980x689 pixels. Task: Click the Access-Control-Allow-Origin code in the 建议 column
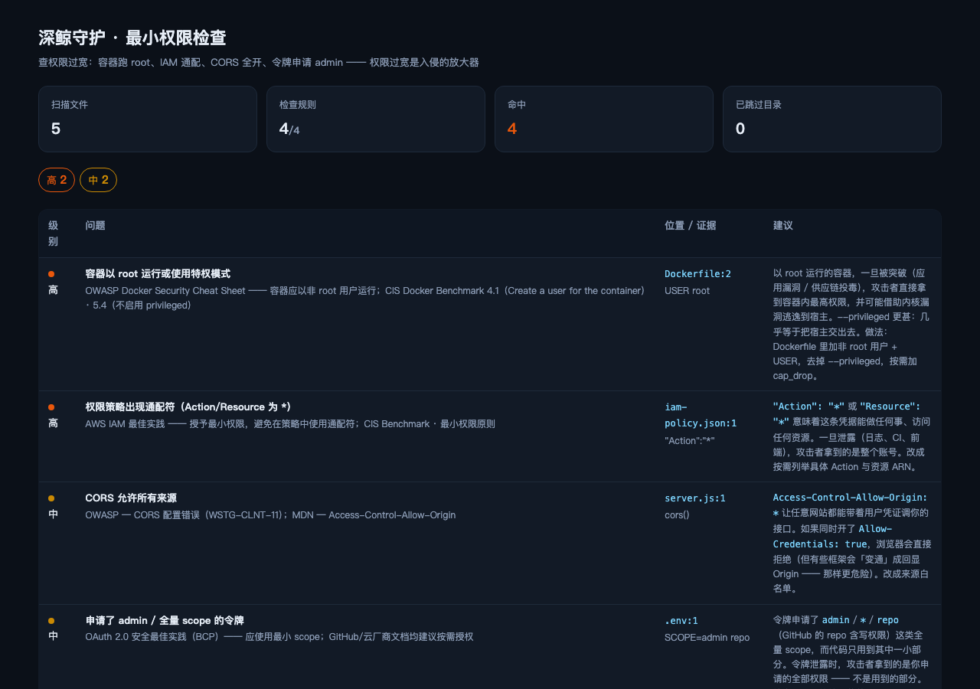click(x=850, y=505)
